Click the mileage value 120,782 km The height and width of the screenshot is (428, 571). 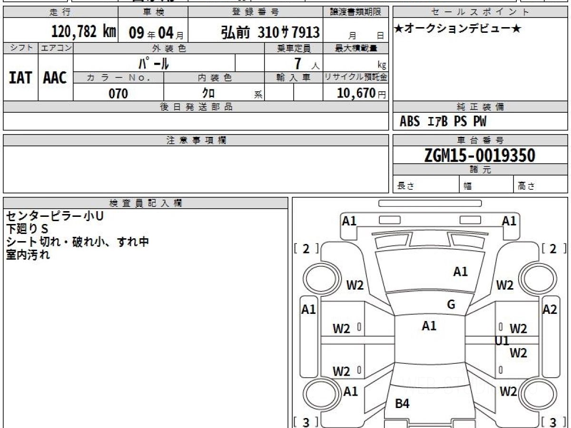click(84, 32)
